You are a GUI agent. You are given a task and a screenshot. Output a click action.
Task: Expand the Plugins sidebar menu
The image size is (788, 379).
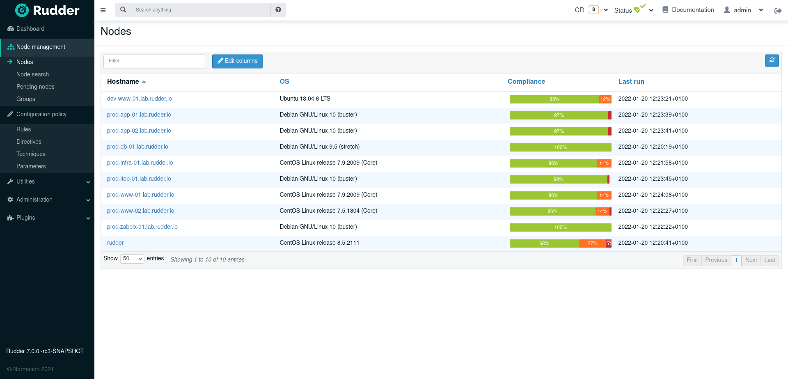click(47, 218)
